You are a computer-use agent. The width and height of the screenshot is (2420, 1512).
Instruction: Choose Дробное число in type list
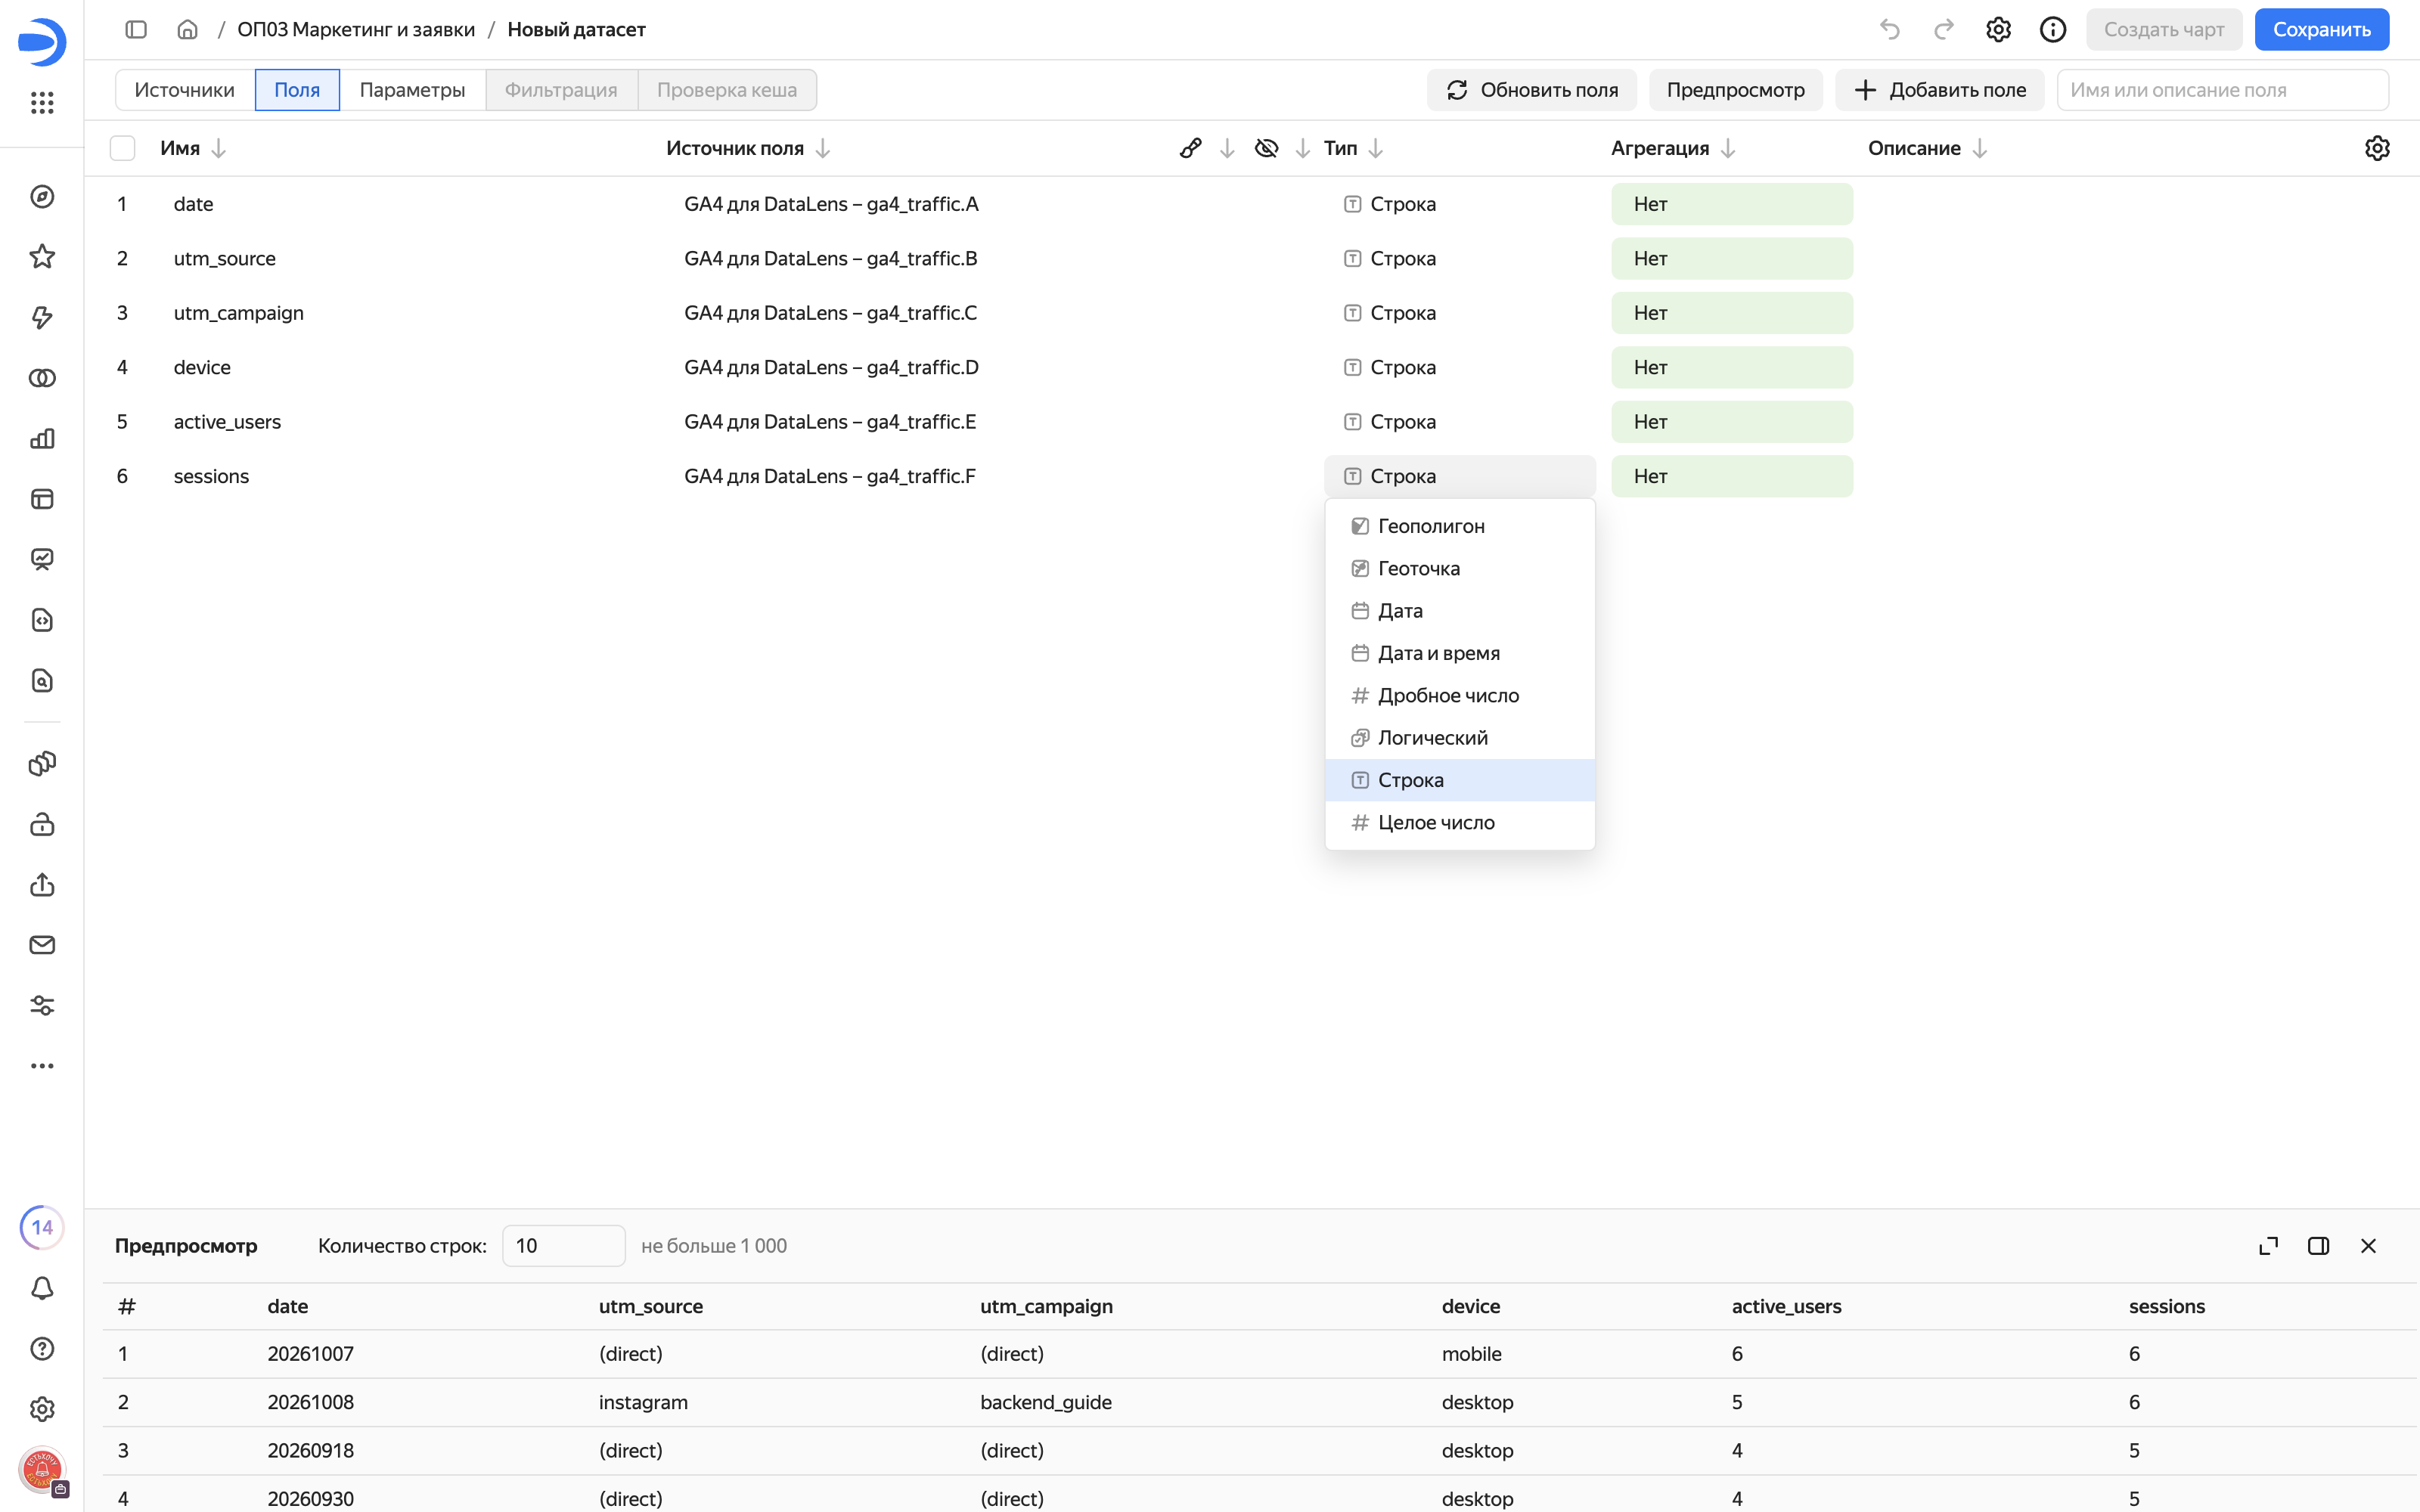pos(1459,696)
